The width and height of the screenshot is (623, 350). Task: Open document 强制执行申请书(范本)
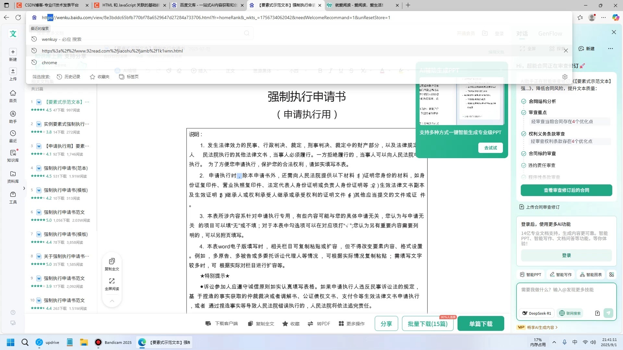click(x=66, y=168)
